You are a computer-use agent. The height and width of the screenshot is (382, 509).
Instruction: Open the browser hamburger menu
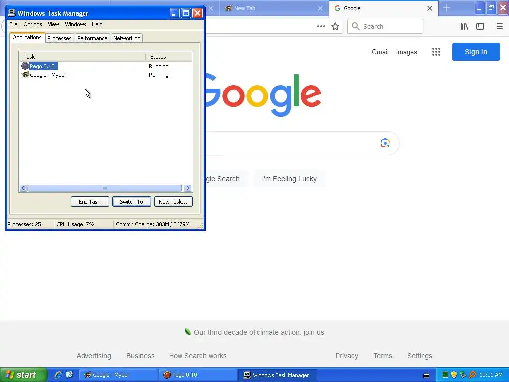tap(499, 26)
